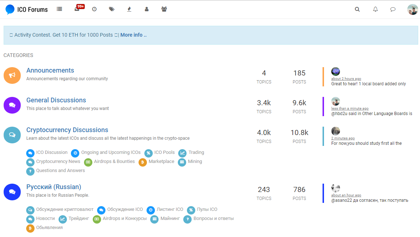Open Листинг ICO subcategory
The image size is (420, 237).
[170, 209]
